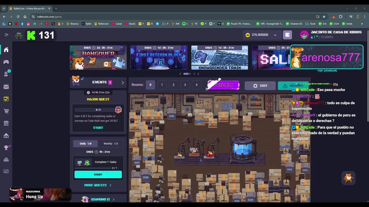369x207 pixels.
Task: Show next banner with right carousel arrow
Action: [198, 74]
